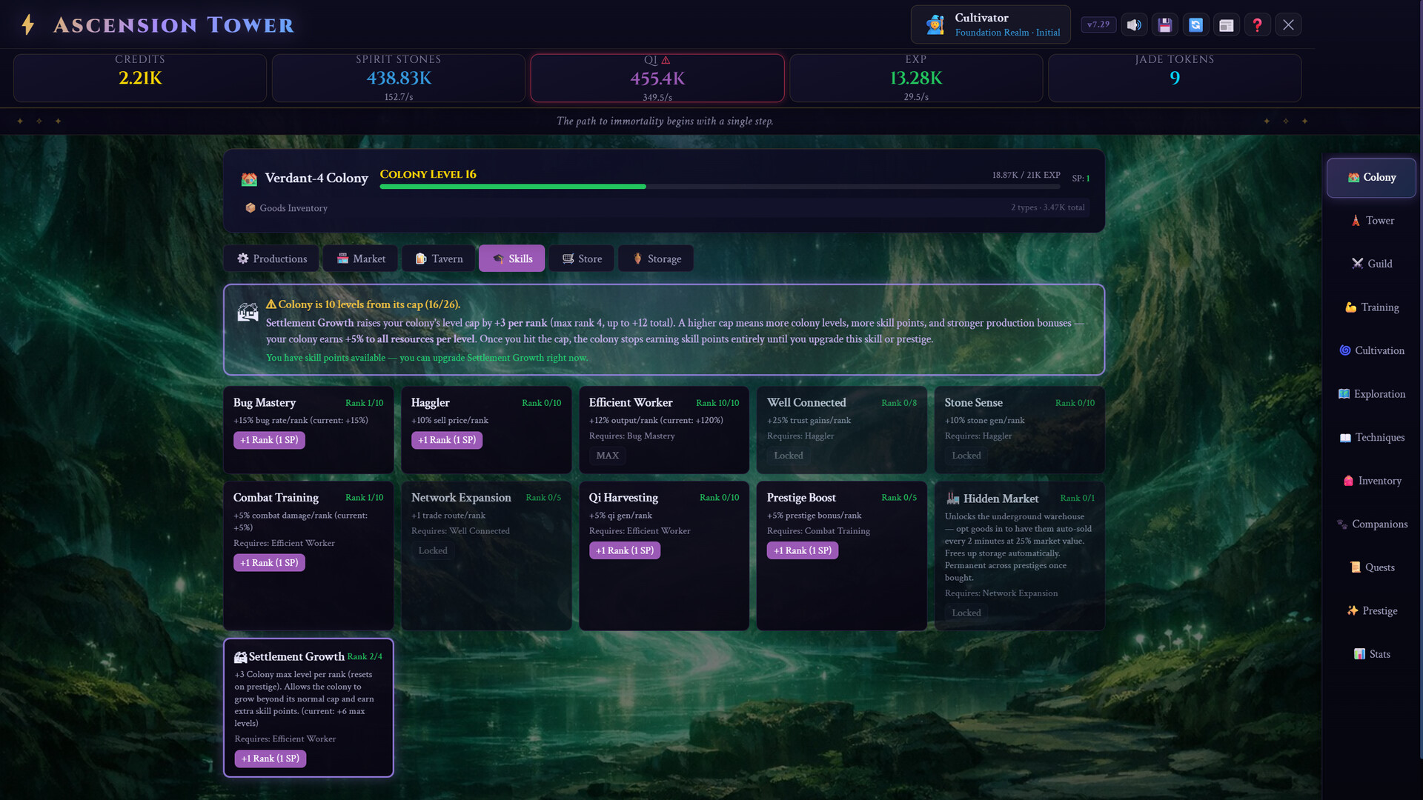Click the Cultivator wizard avatar

coord(935,25)
